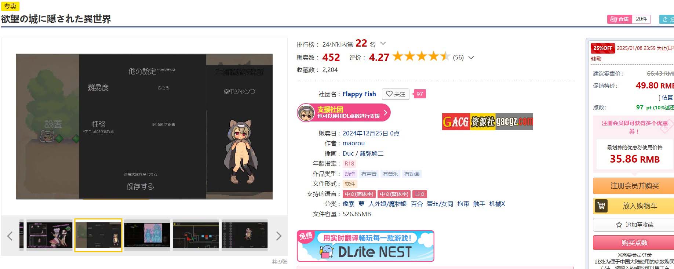Click the circle avatar icon on 支援社团 banner
The height and width of the screenshot is (269, 674).
pos(306,113)
